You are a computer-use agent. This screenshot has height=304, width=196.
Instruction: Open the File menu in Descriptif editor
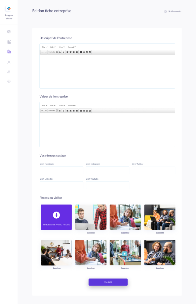point(45,47)
